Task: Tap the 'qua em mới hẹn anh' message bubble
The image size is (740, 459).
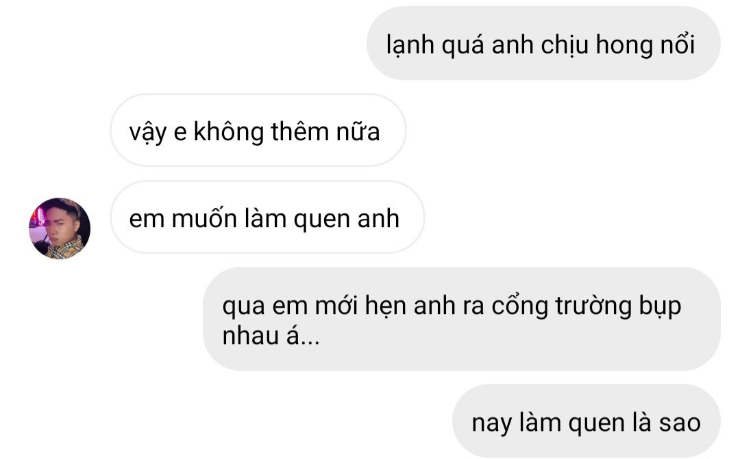Action: coord(462,319)
